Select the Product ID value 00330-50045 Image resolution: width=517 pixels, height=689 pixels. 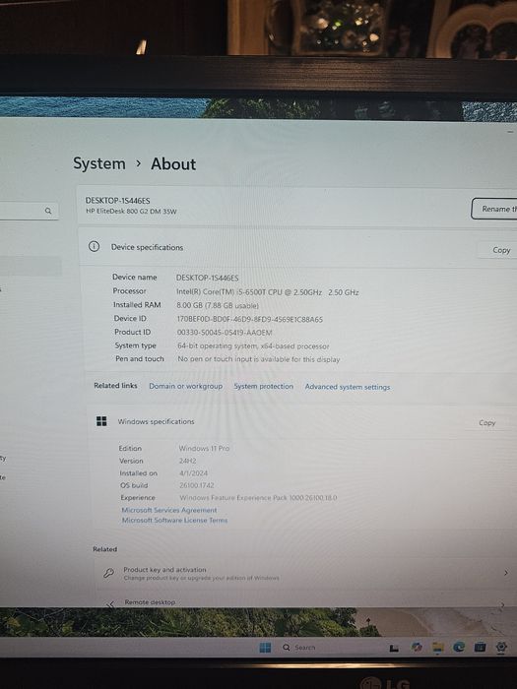pyautogui.click(x=225, y=333)
